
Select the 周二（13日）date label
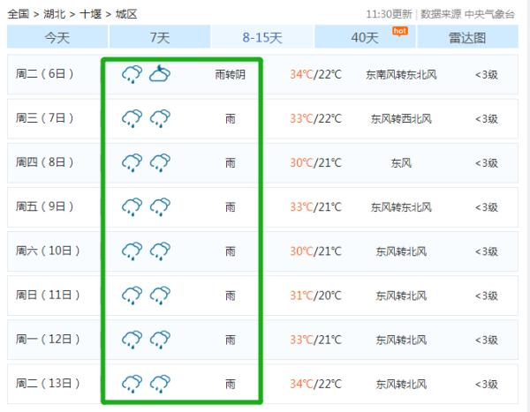48,383
